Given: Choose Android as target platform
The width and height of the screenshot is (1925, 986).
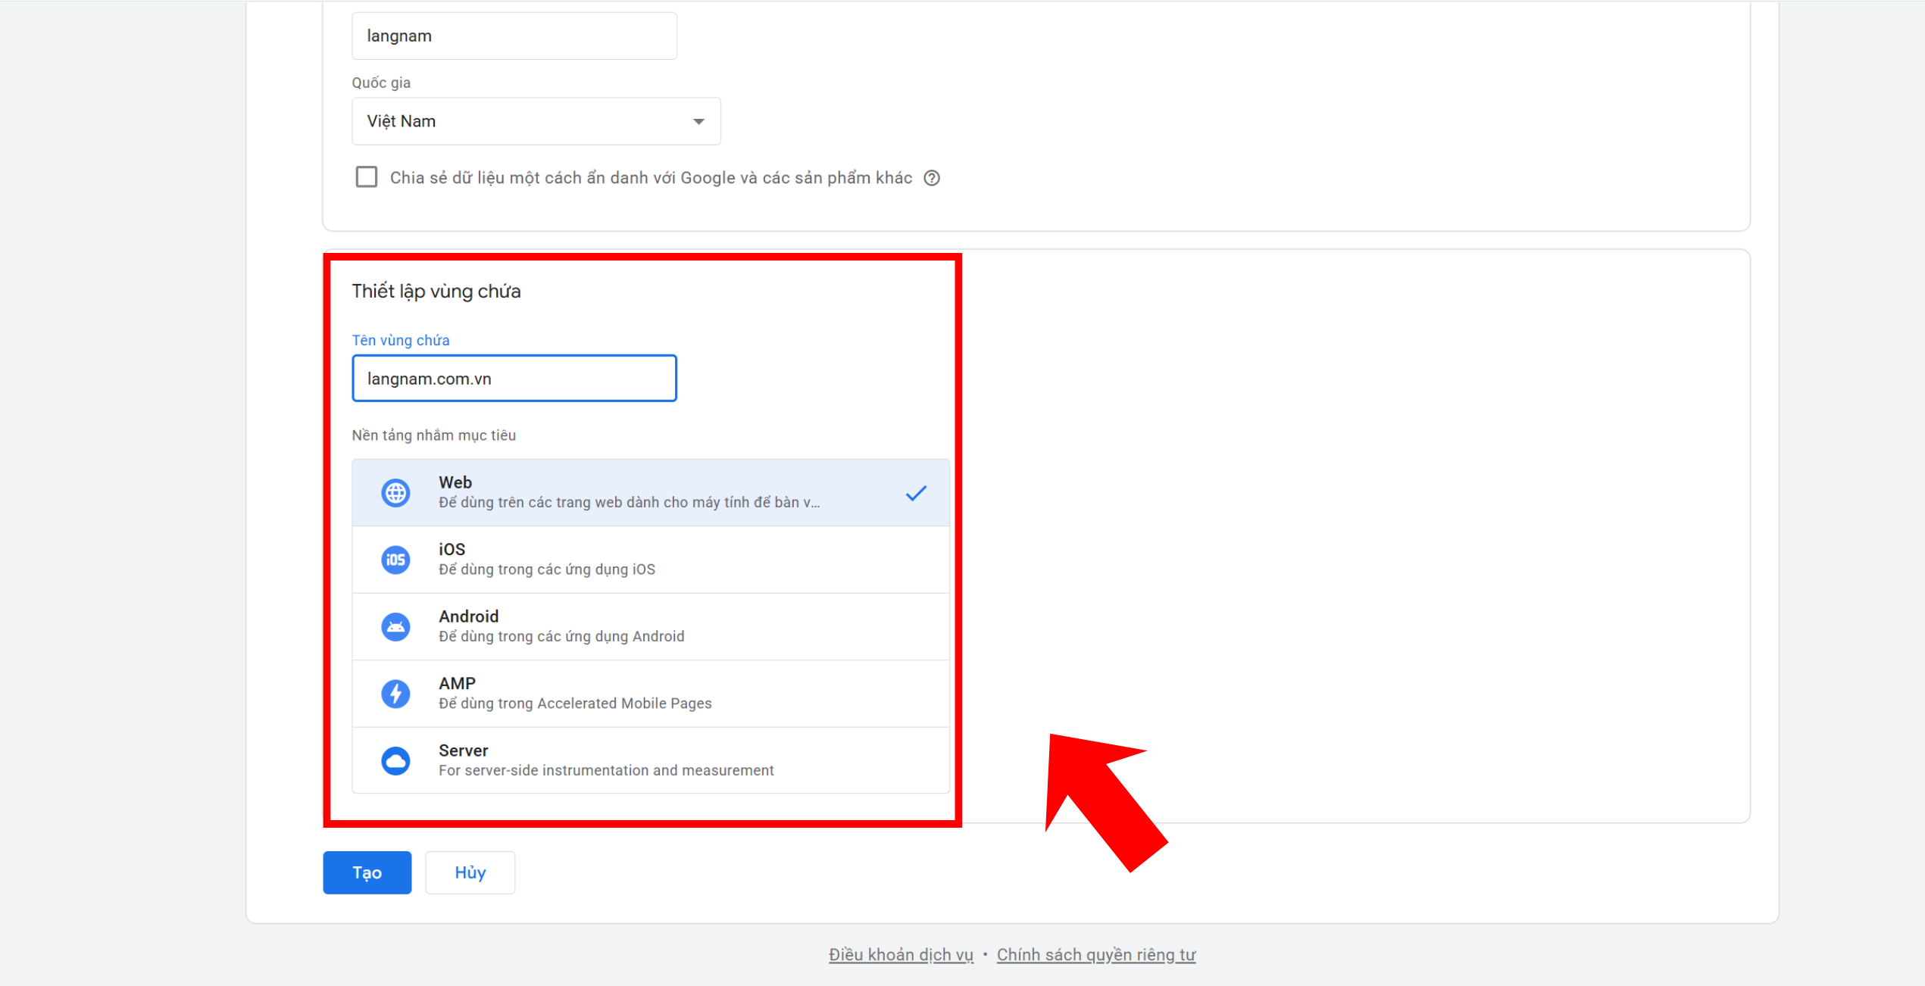Looking at the screenshot, I should coord(651,626).
